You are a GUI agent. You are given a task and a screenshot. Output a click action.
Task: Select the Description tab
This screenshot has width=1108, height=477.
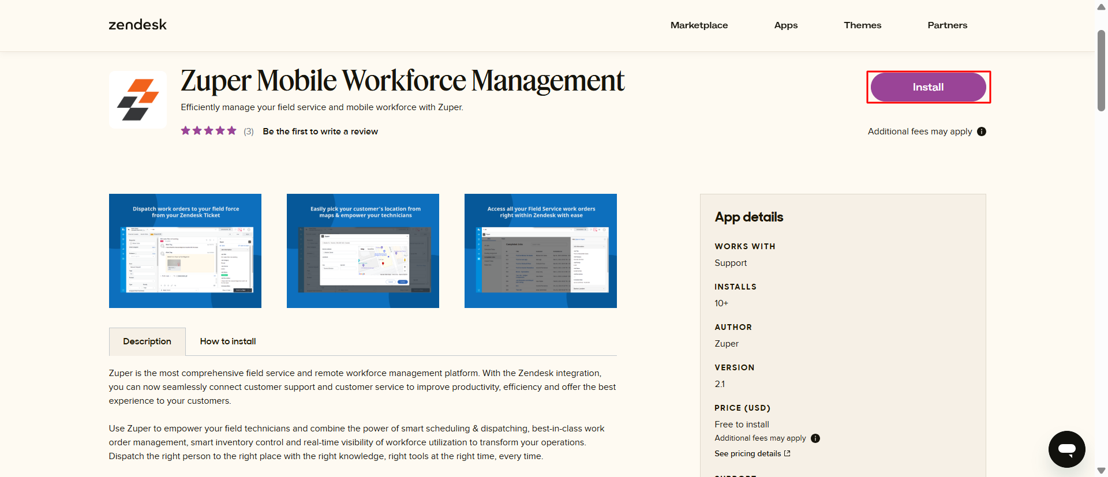pos(147,341)
